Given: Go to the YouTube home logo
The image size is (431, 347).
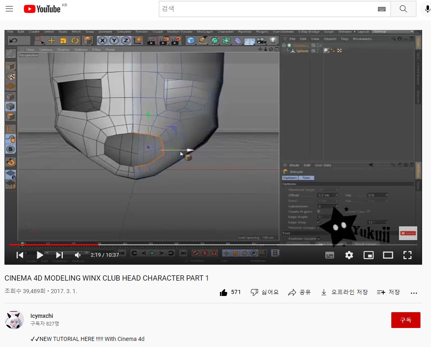Looking at the screenshot, I should tap(42, 9).
